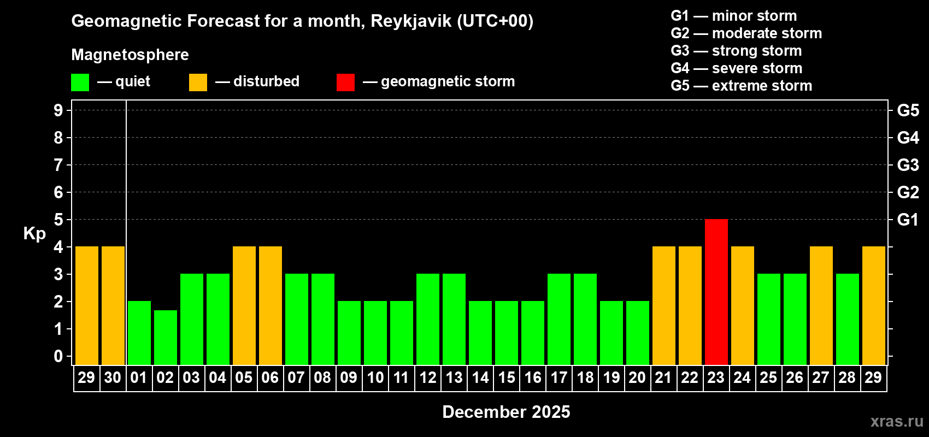Click the orange bar above day 30

point(113,305)
